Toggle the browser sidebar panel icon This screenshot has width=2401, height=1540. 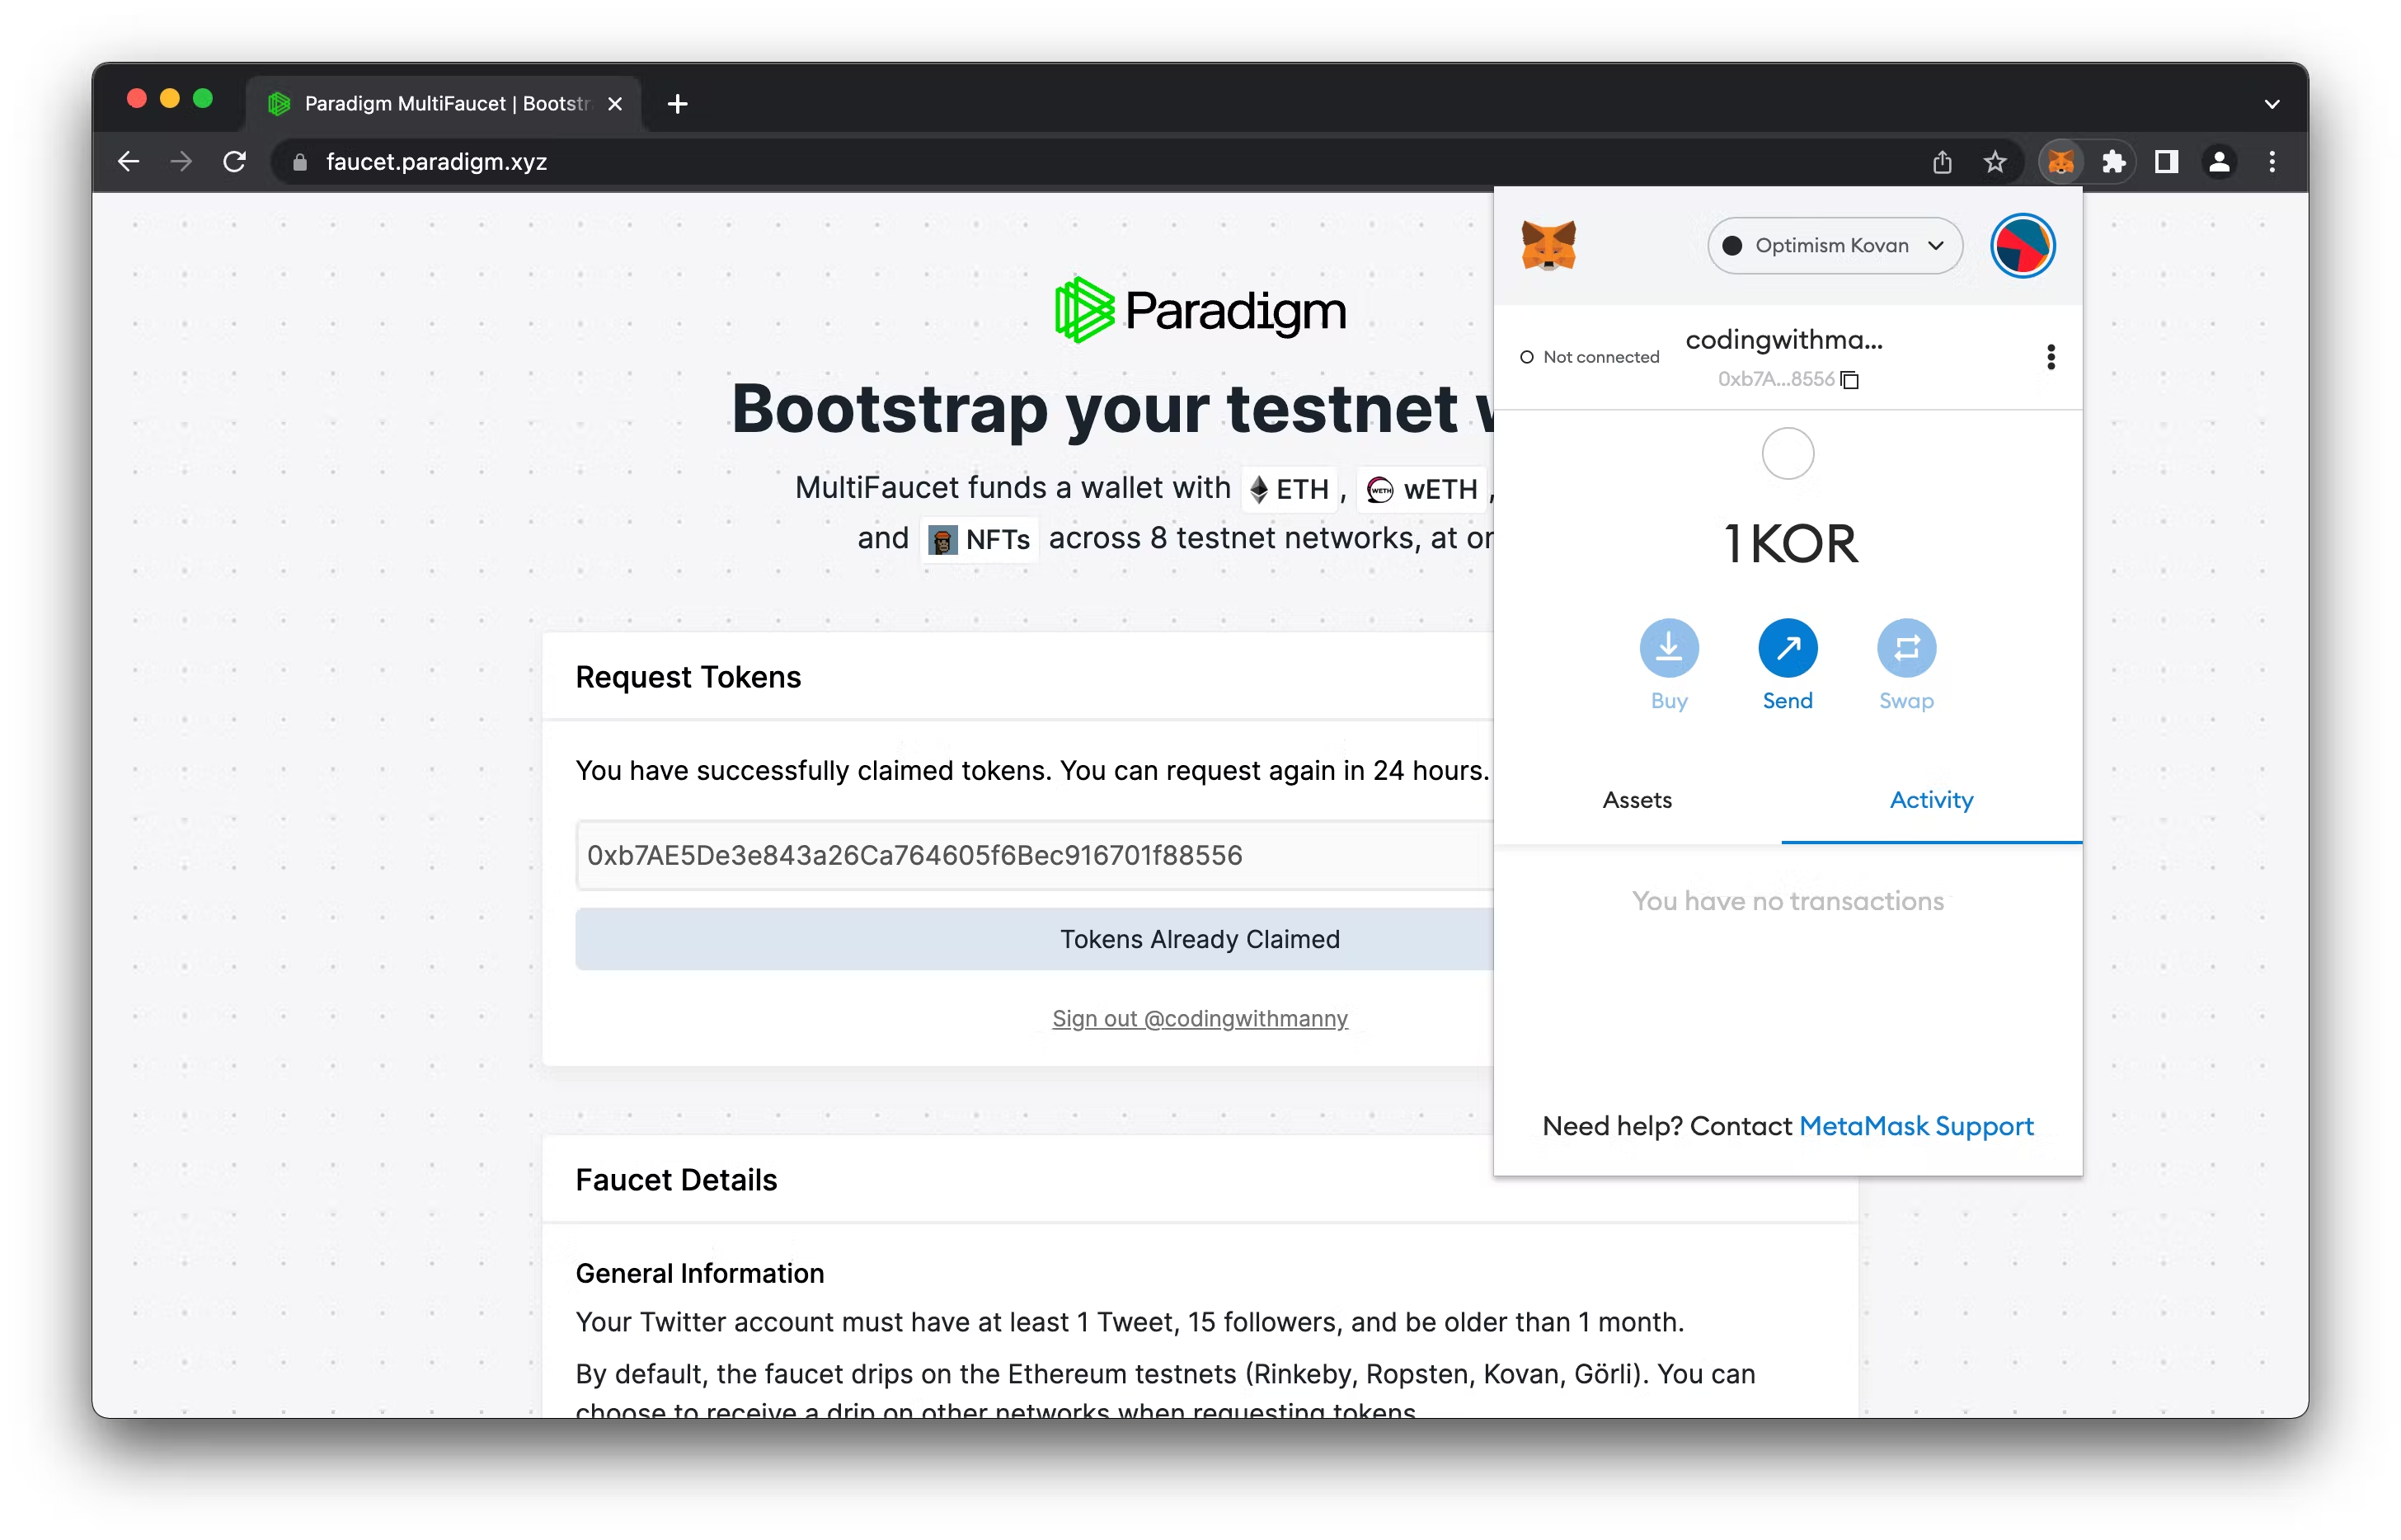coord(2168,161)
